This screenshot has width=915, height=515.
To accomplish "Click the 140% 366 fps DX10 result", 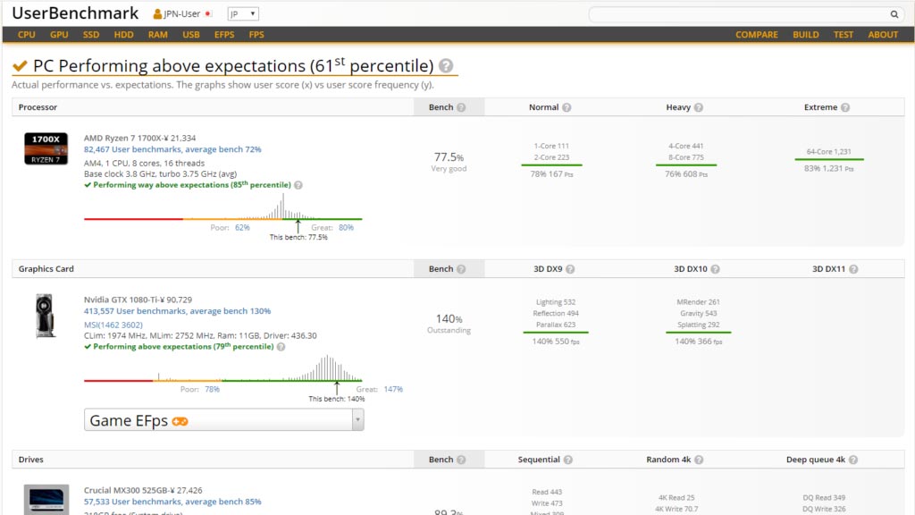I will [x=699, y=342].
